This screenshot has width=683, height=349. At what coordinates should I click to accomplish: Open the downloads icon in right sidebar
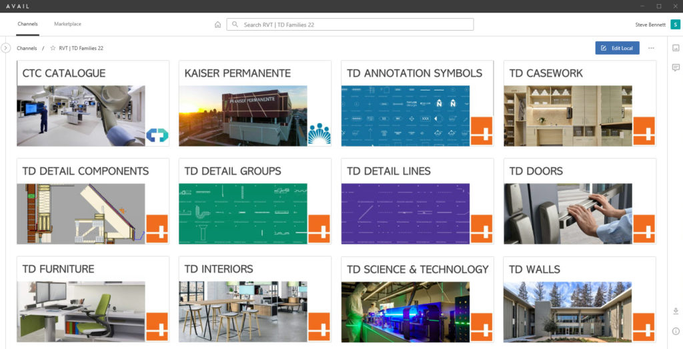coord(676,311)
